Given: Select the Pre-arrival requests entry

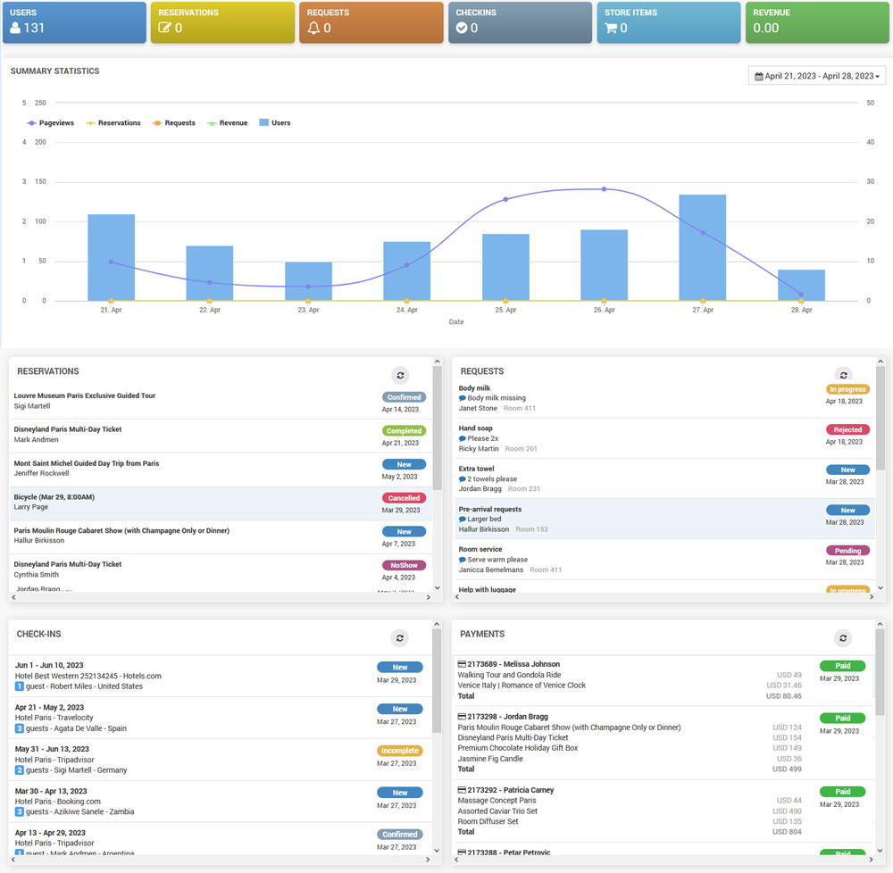Looking at the screenshot, I should (490, 510).
